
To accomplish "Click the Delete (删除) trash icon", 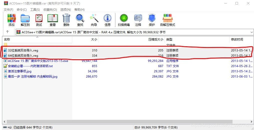I will click(66, 20).
